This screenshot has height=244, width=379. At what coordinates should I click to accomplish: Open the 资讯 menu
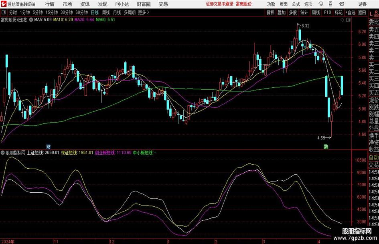tap(85, 4)
